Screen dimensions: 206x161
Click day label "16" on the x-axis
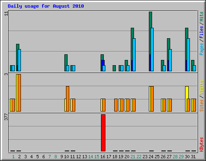tap(103, 157)
